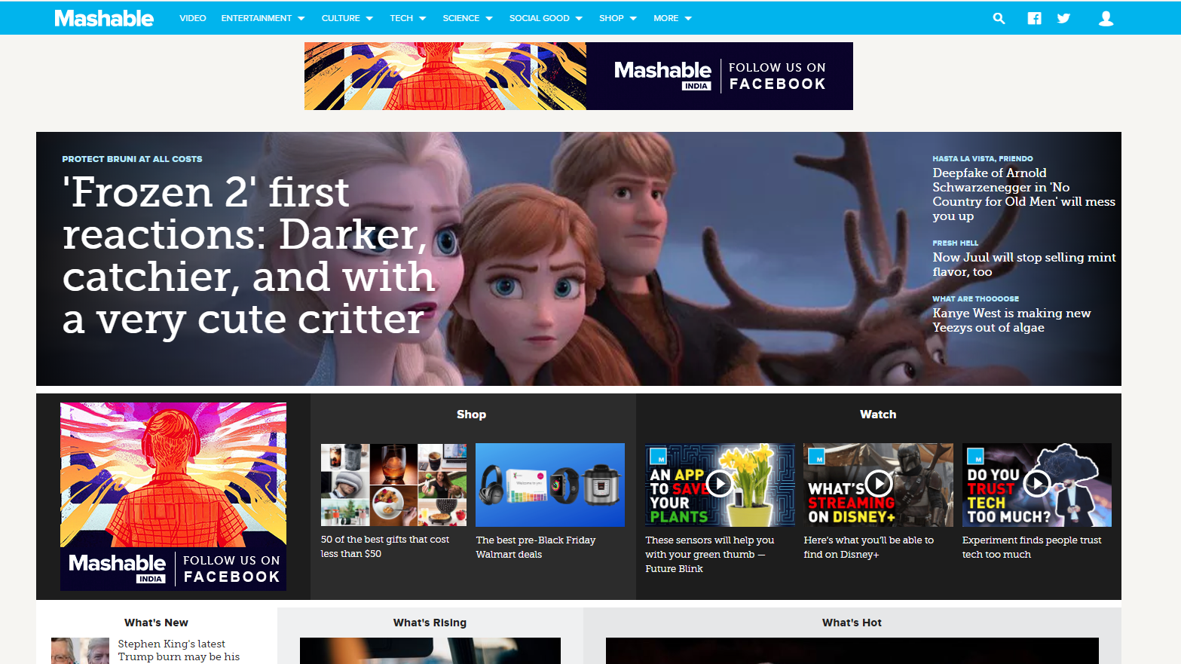
Task: Click the Twitter bird icon
Action: click(x=1063, y=18)
